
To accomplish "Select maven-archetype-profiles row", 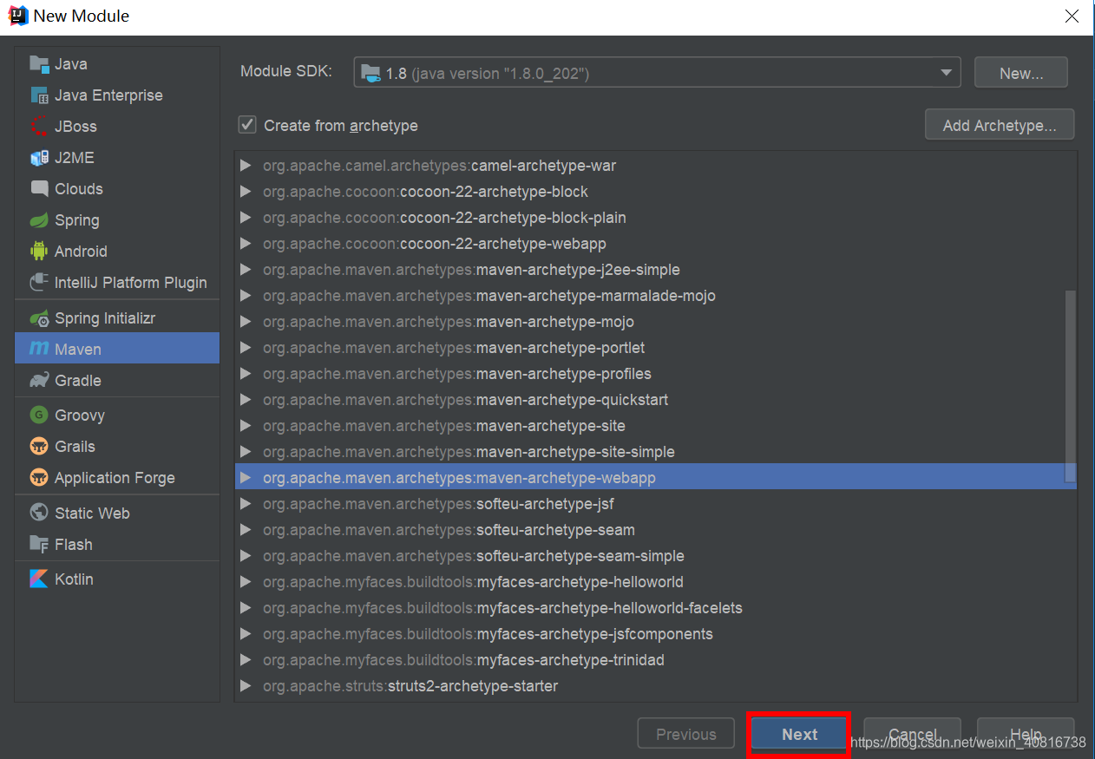I will [656, 373].
